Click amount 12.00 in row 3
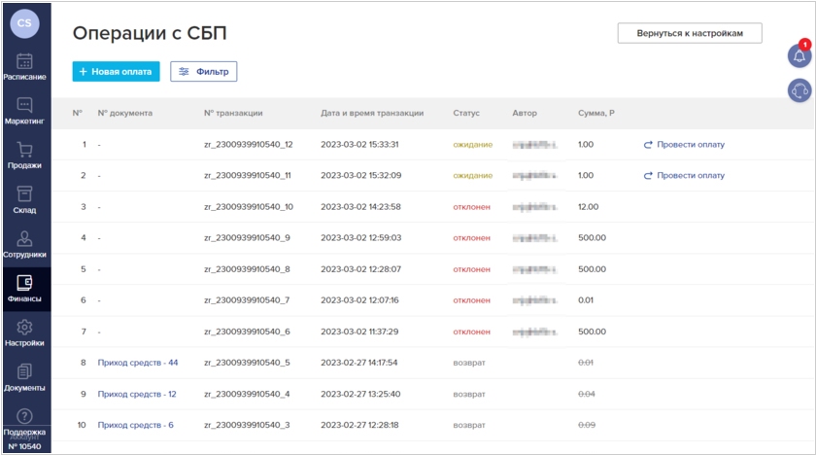Screen dimensions: 816x455 coord(588,207)
